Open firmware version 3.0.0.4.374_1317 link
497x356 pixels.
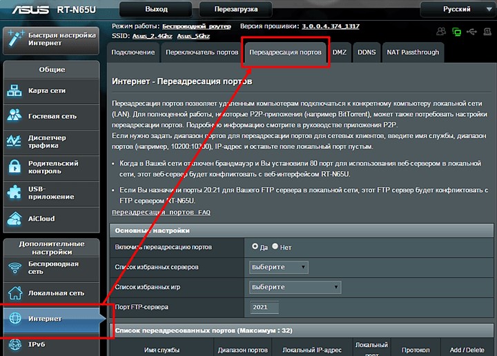[x=331, y=26]
